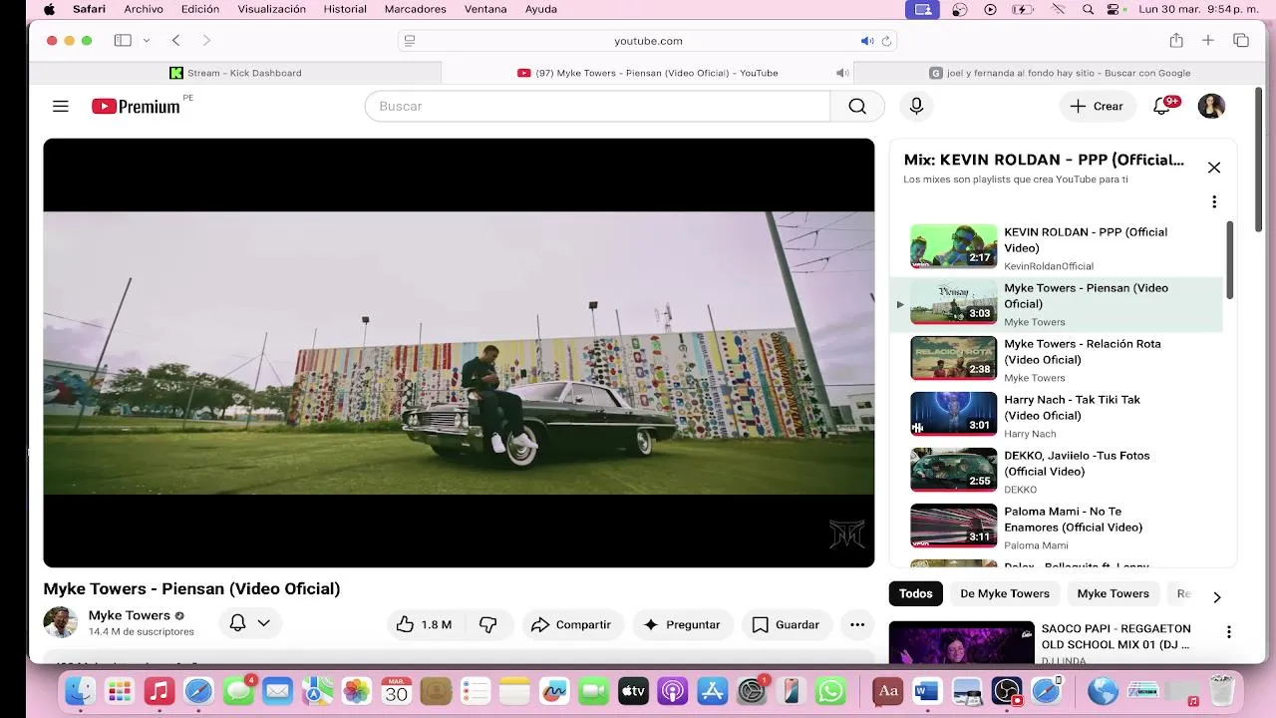Open the Safari share sheet
Image resolution: width=1276 pixels, height=718 pixels.
(x=1176, y=40)
